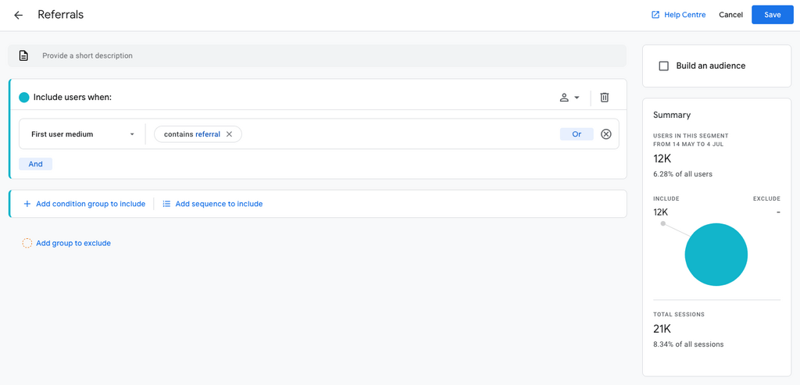The image size is (800, 385).
Task: Click the Help Centre external link icon
Action: click(655, 15)
